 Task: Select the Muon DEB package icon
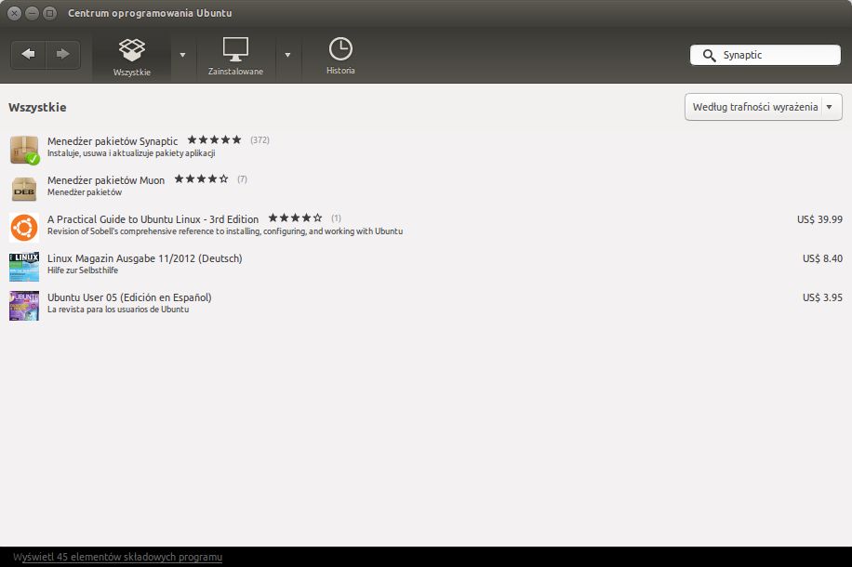pyautogui.click(x=24, y=189)
